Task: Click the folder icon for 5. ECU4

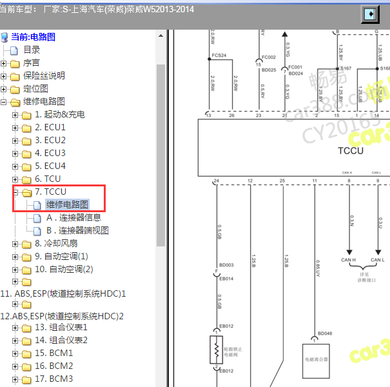Action: [x=26, y=167]
